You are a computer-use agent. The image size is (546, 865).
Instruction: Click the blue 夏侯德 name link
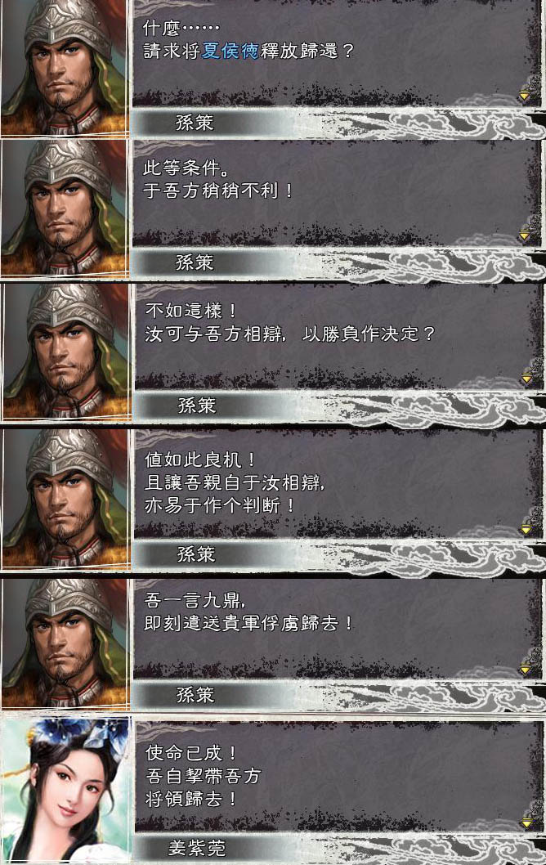point(230,51)
